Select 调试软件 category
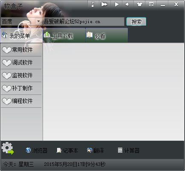This screenshot has height=171, width=185. [21, 62]
